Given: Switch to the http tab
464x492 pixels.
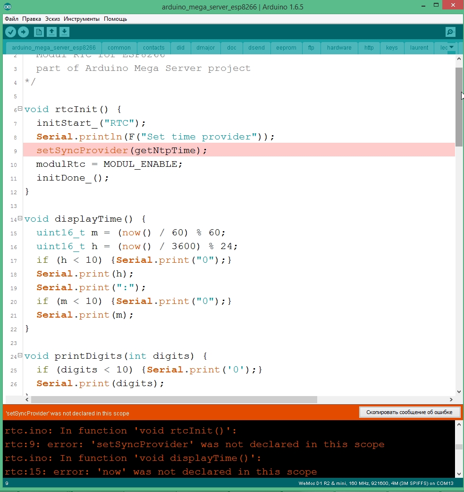Looking at the screenshot, I should pyautogui.click(x=369, y=48).
